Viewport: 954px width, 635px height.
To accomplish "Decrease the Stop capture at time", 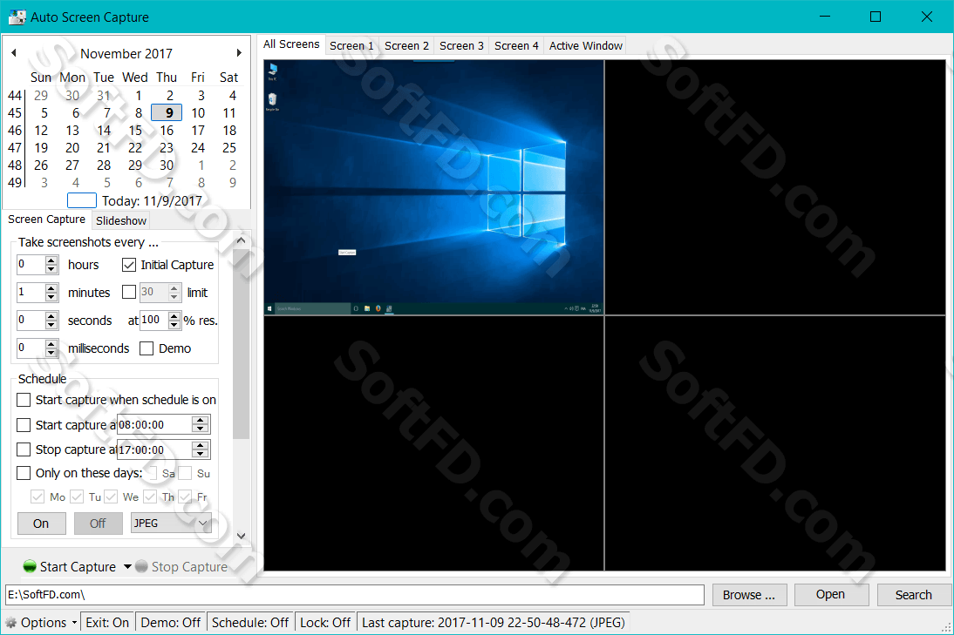I will click(x=201, y=453).
